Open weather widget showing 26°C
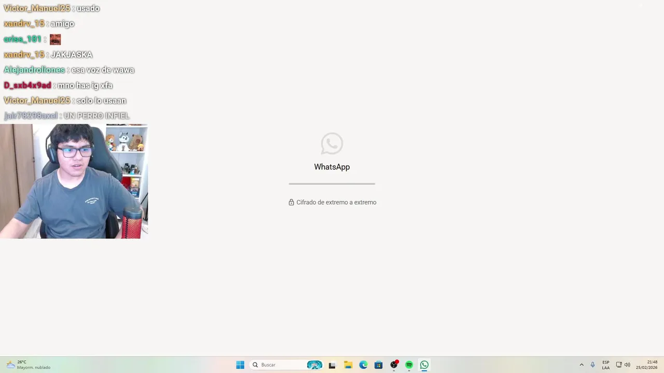Image resolution: width=664 pixels, height=373 pixels. click(29, 365)
